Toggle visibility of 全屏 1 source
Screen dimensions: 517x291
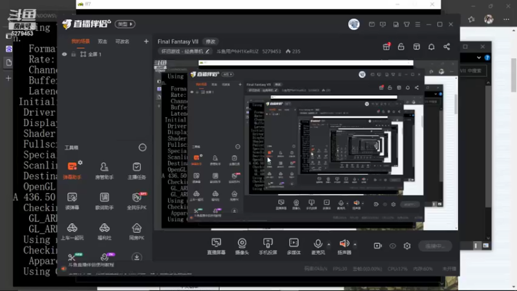pos(65,54)
